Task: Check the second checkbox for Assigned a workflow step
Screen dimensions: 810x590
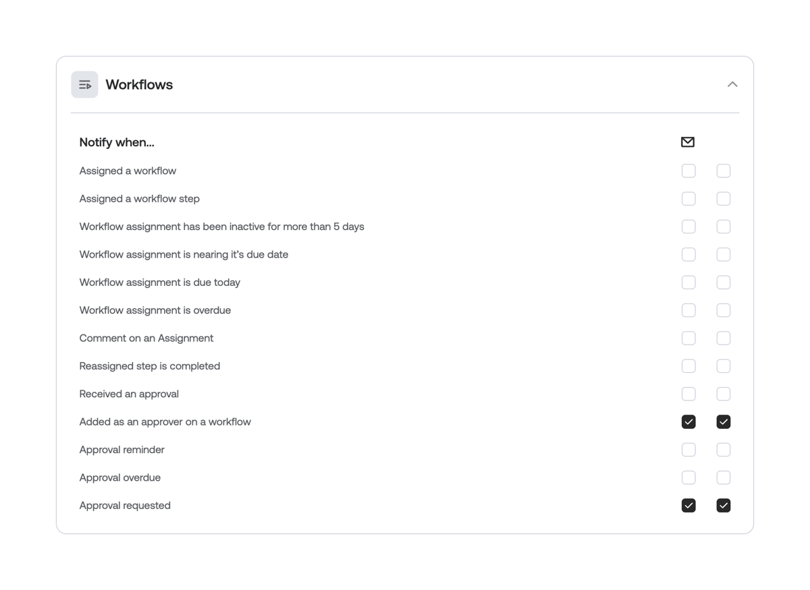Action: 723,198
